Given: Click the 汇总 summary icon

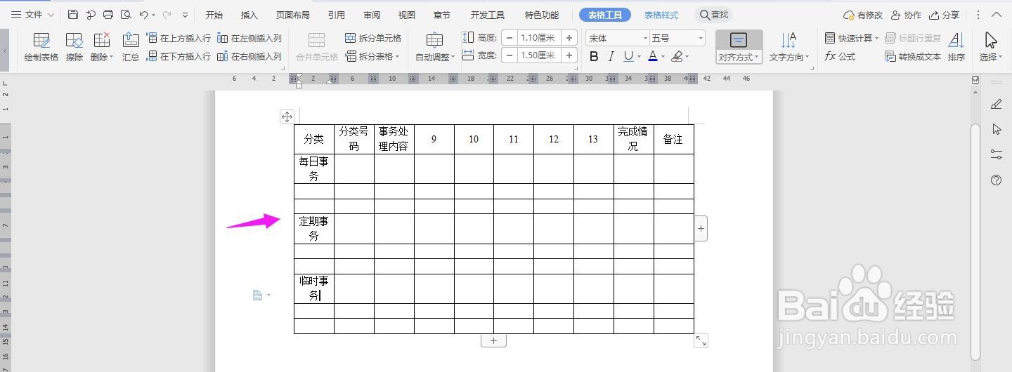Looking at the screenshot, I should click(131, 47).
